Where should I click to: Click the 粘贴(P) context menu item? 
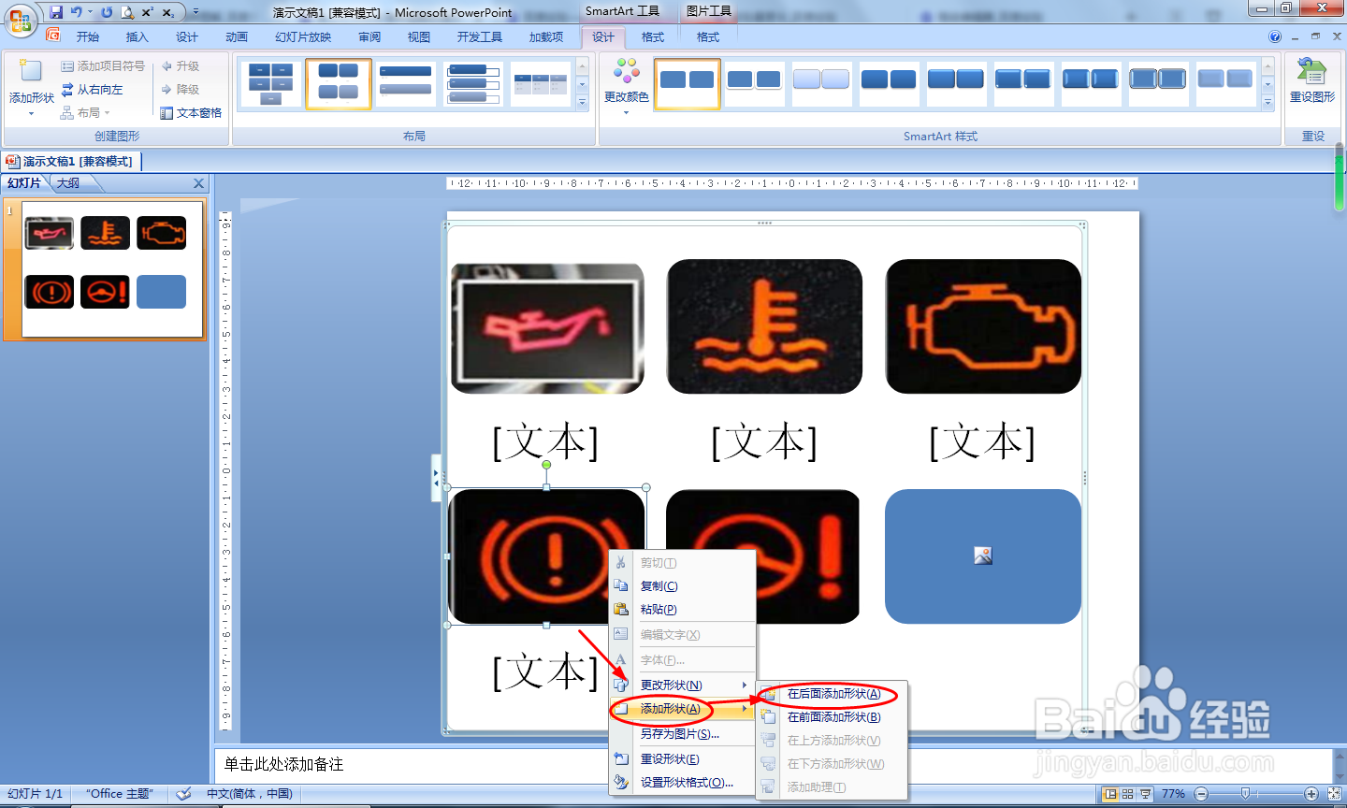point(682,610)
